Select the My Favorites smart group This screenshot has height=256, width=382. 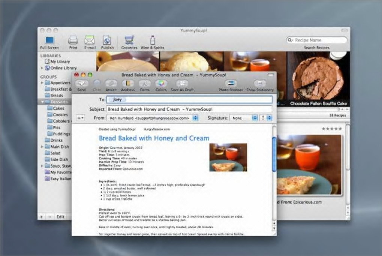58,172
